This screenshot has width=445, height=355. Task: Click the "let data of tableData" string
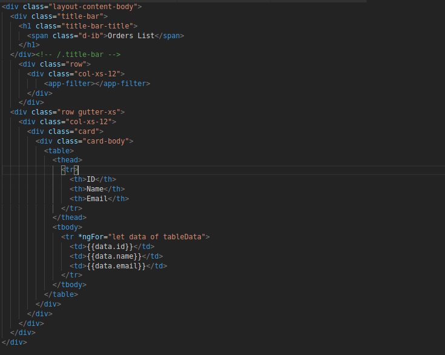[157, 237]
